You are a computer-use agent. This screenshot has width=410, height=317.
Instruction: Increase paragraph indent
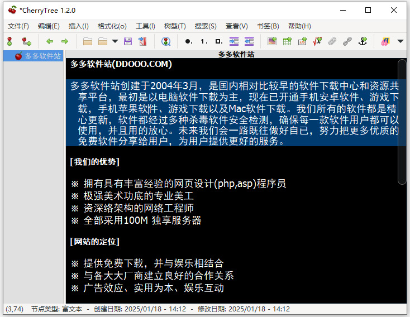tap(234, 41)
